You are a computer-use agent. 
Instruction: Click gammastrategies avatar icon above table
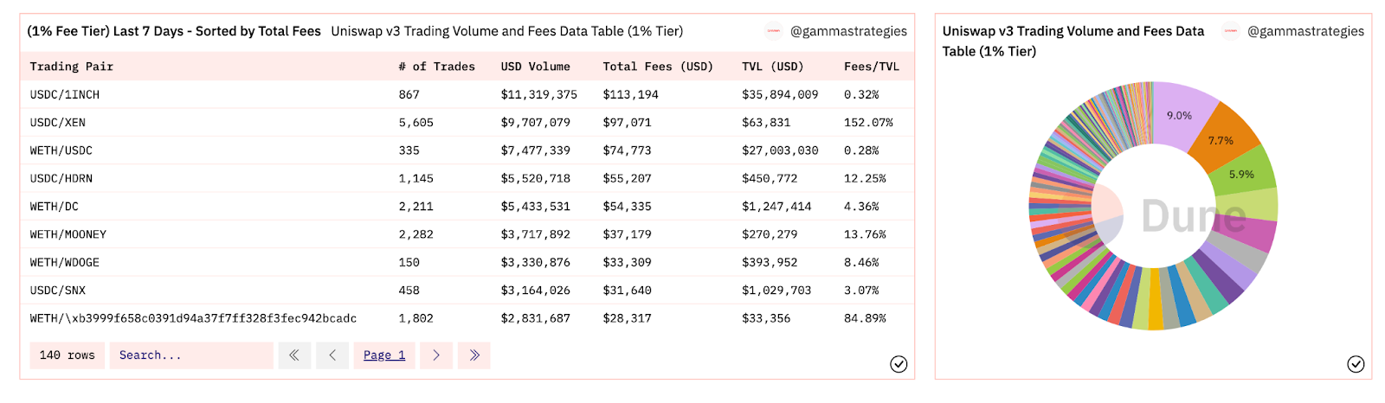pos(774,31)
